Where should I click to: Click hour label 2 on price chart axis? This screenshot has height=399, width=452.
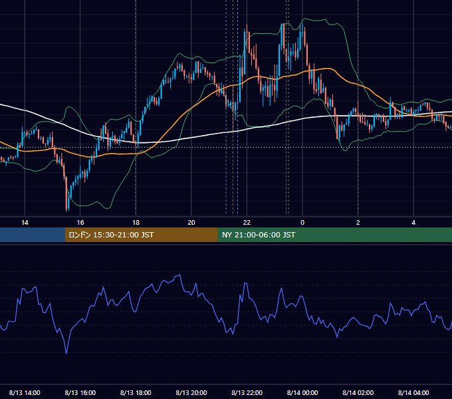(358, 223)
